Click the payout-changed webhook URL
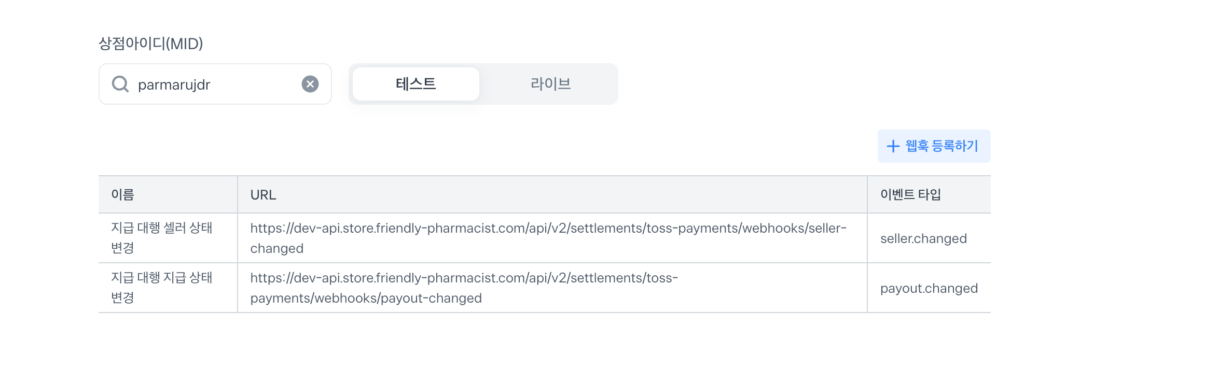The height and width of the screenshot is (382, 1218). point(464,288)
